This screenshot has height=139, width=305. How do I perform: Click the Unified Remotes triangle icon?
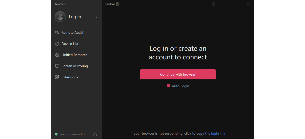[57, 55]
